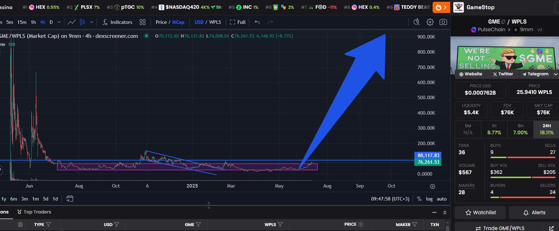
Task: Select the 5m timeframe
Action: click(9, 22)
